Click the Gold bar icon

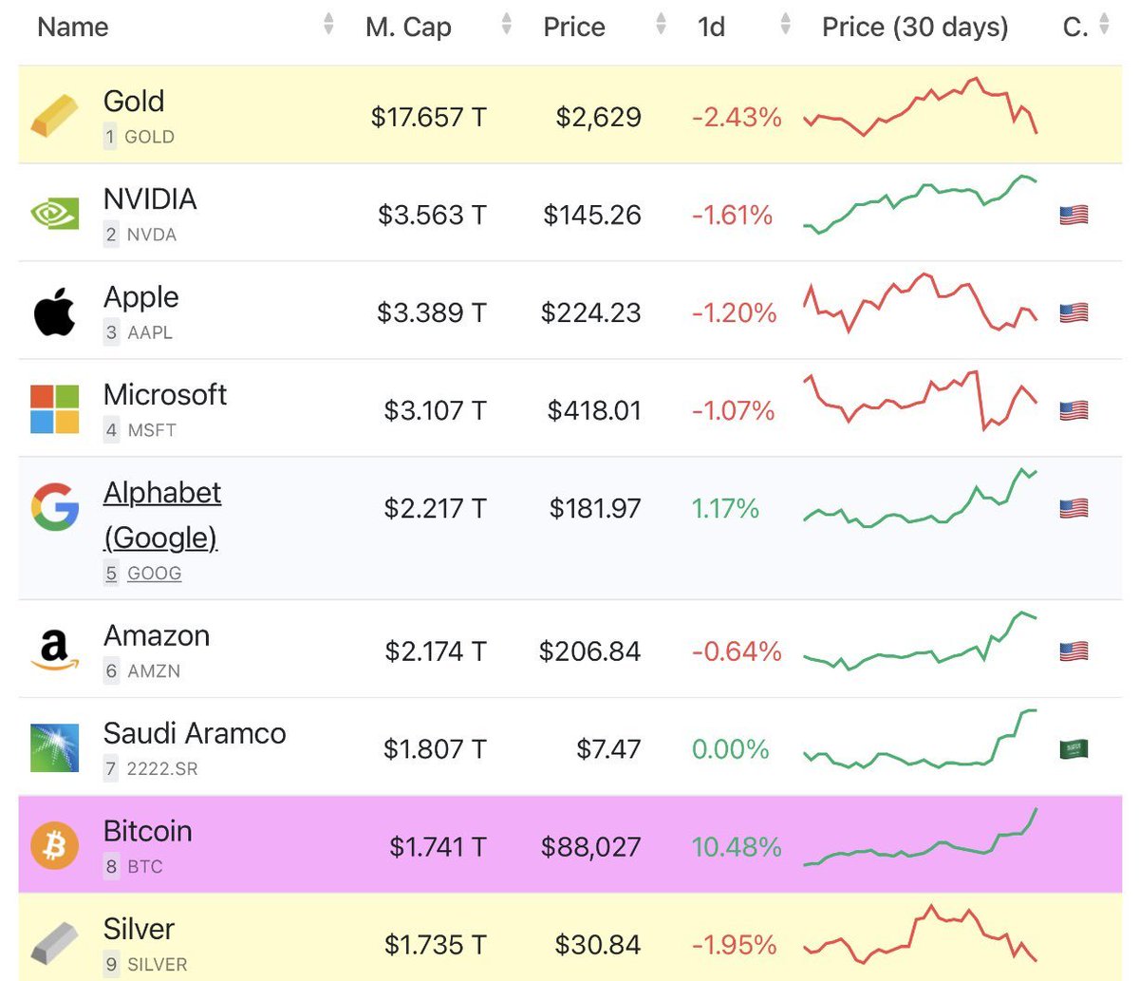point(55,117)
